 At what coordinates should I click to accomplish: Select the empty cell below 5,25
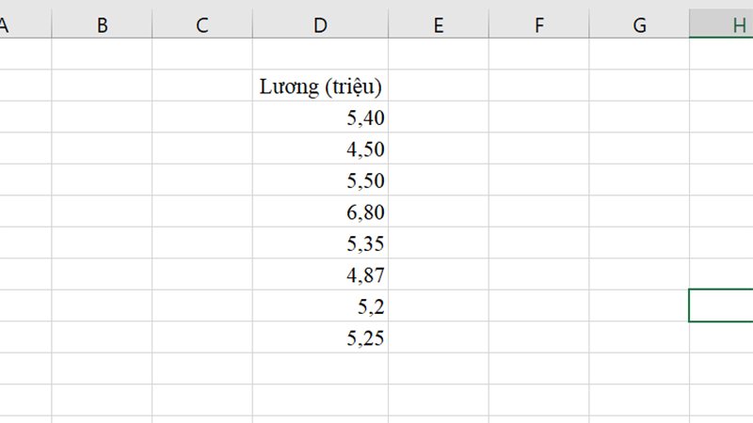pos(320,368)
